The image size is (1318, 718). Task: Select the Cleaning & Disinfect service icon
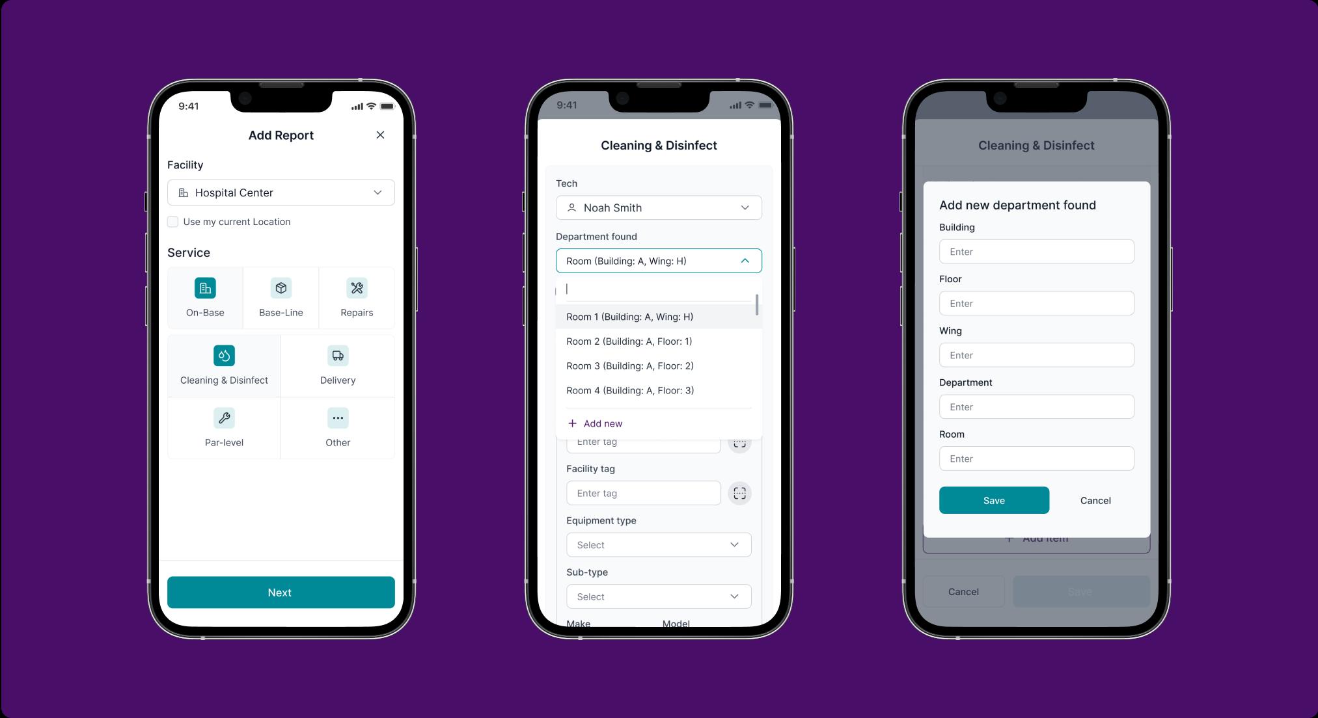224,354
